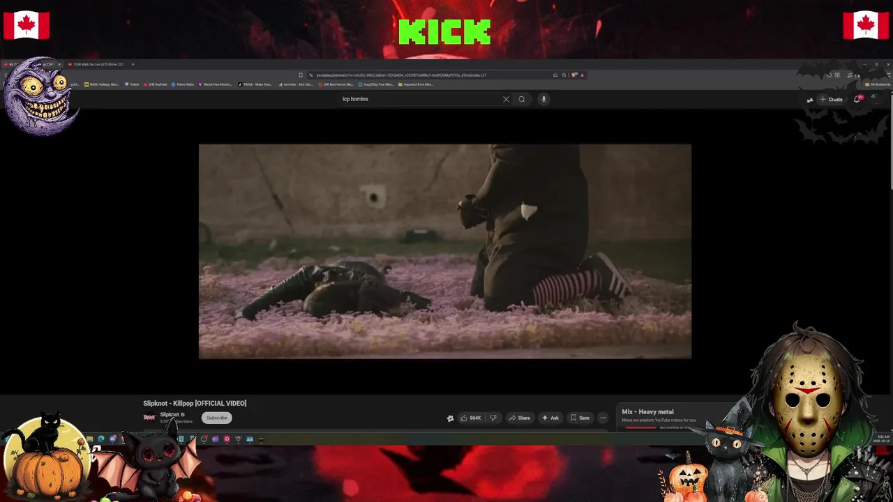
Task: Switch to the 'Walk the Line' browser tab
Action: pyautogui.click(x=96, y=64)
